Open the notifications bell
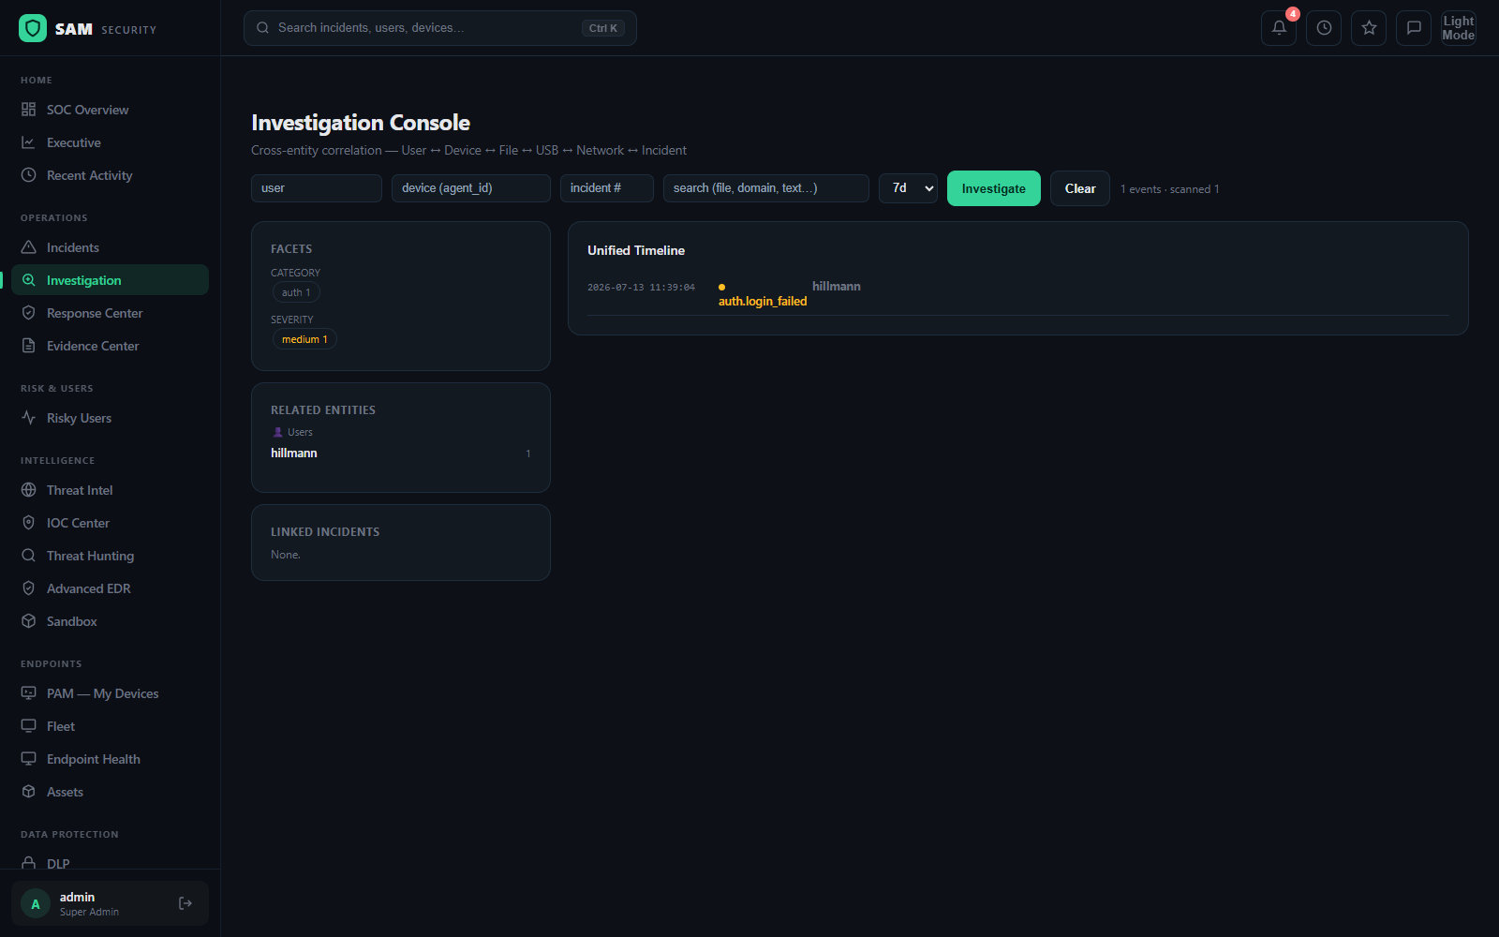This screenshot has height=937, width=1499. (x=1279, y=28)
